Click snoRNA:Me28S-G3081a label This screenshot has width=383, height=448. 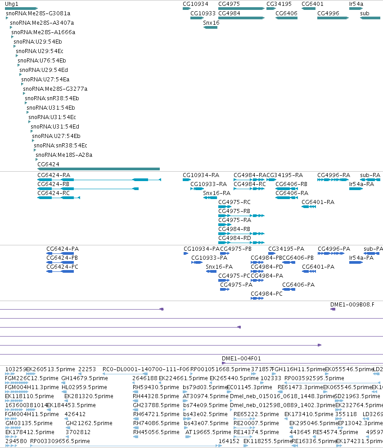click(38, 13)
